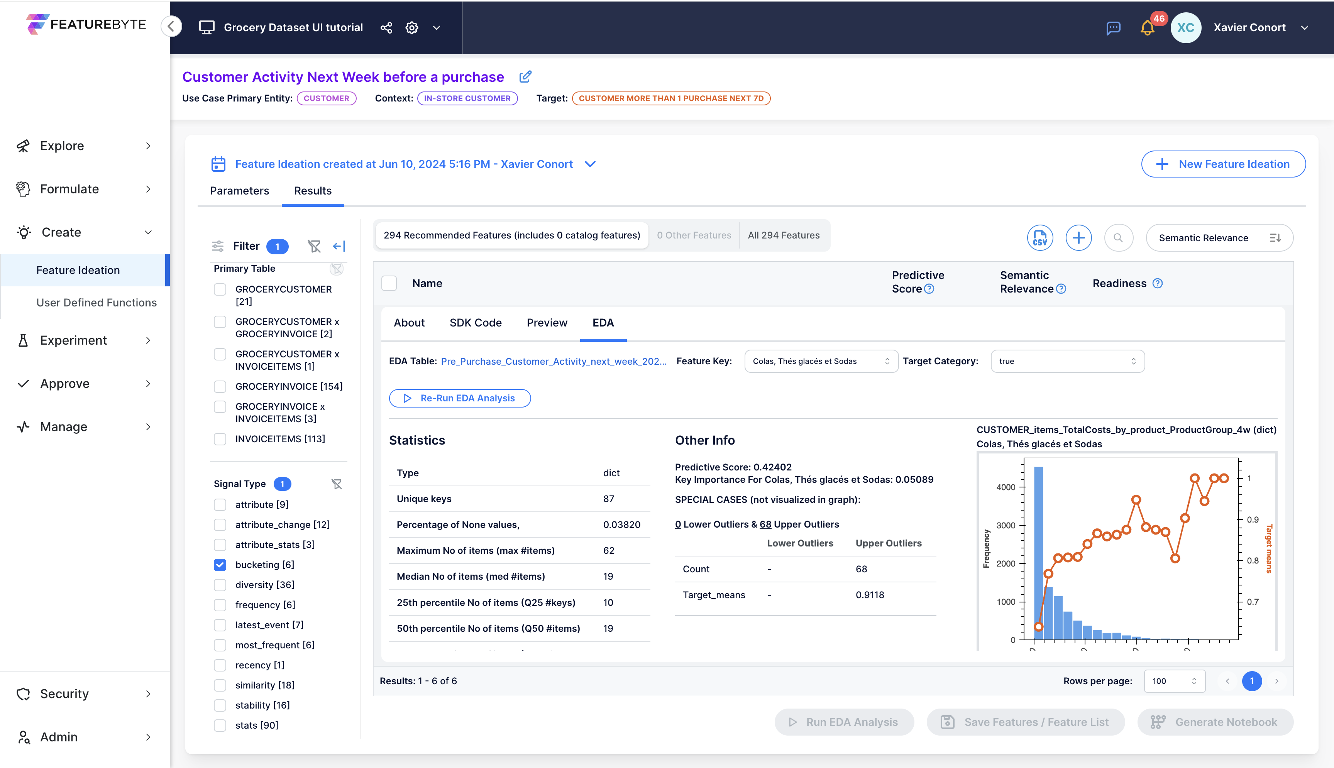Check the INVOICEITEMS [113] filter

220,439
